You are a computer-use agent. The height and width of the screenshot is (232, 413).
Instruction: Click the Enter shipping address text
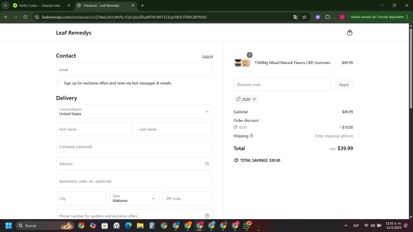point(334,136)
